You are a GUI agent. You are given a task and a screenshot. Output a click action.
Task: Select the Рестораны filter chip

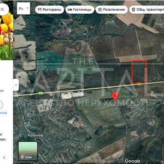click(x=50, y=10)
